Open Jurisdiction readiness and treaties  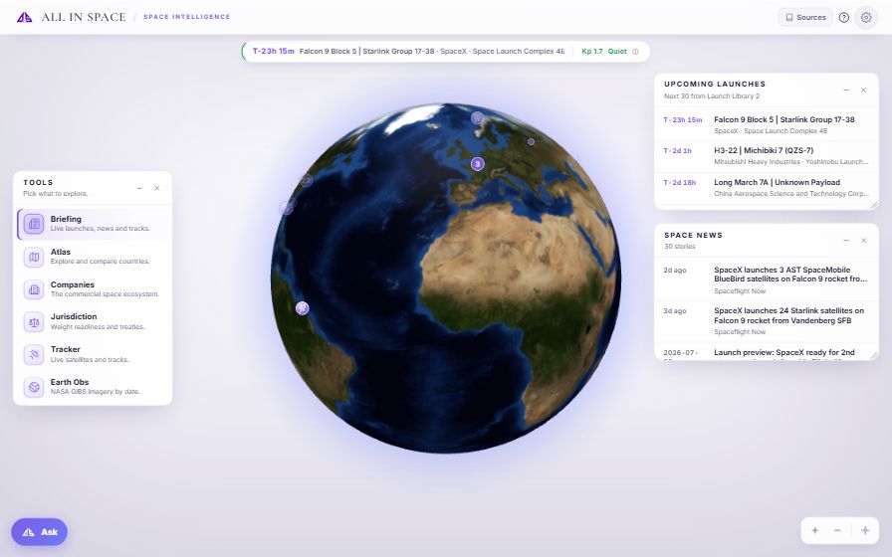pyautogui.click(x=93, y=321)
